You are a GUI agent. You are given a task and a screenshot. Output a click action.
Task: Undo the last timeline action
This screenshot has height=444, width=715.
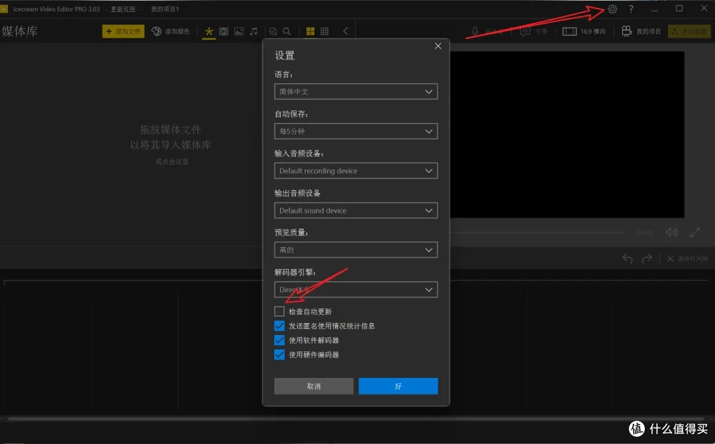(x=628, y=259)
